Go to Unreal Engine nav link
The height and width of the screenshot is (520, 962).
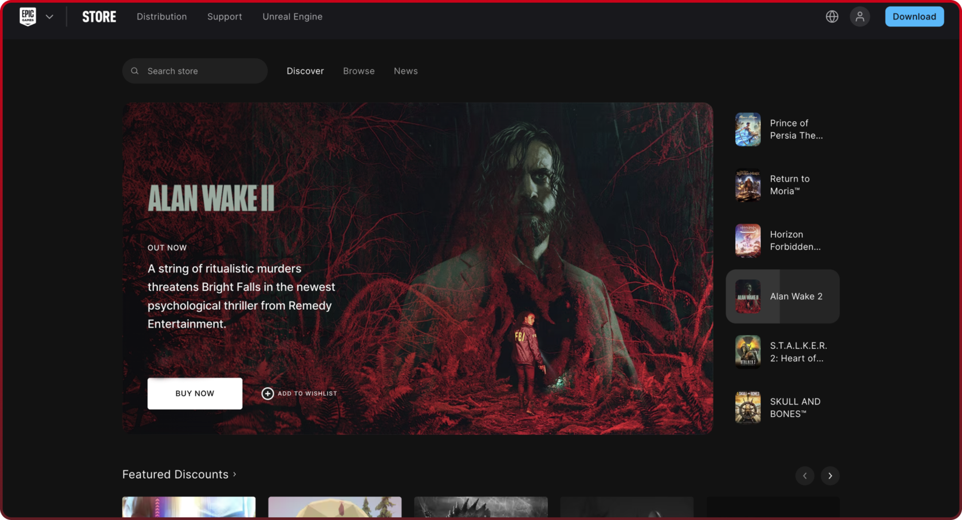(292, 17)
